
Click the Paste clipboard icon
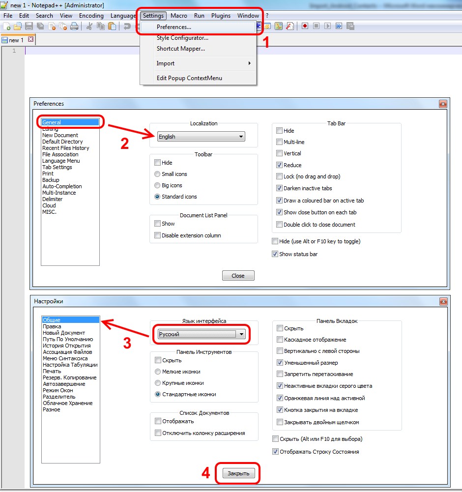112,27
